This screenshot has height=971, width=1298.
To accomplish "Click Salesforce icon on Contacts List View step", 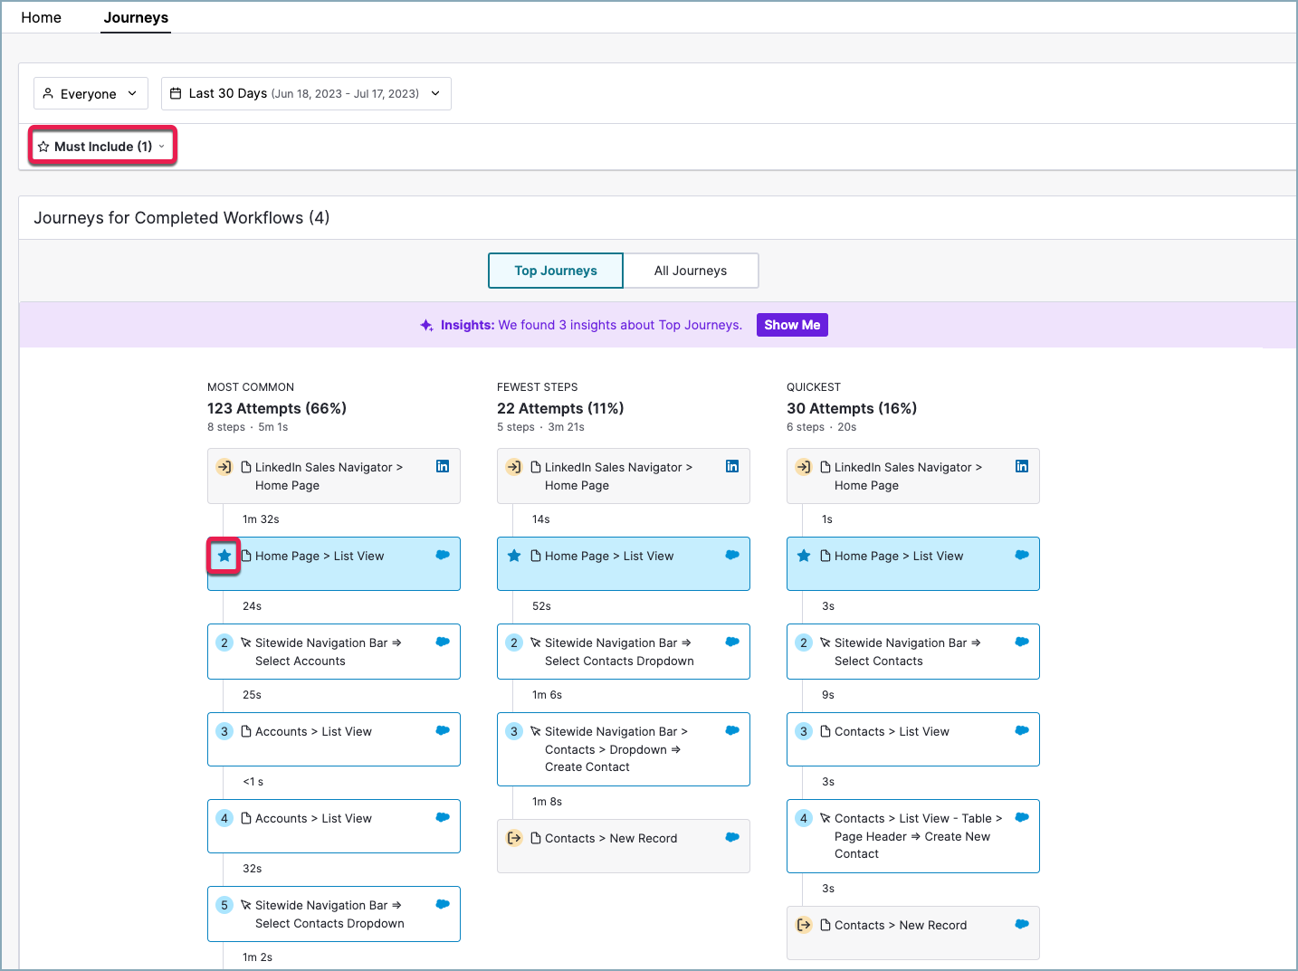I will [x=1022, y=730].
